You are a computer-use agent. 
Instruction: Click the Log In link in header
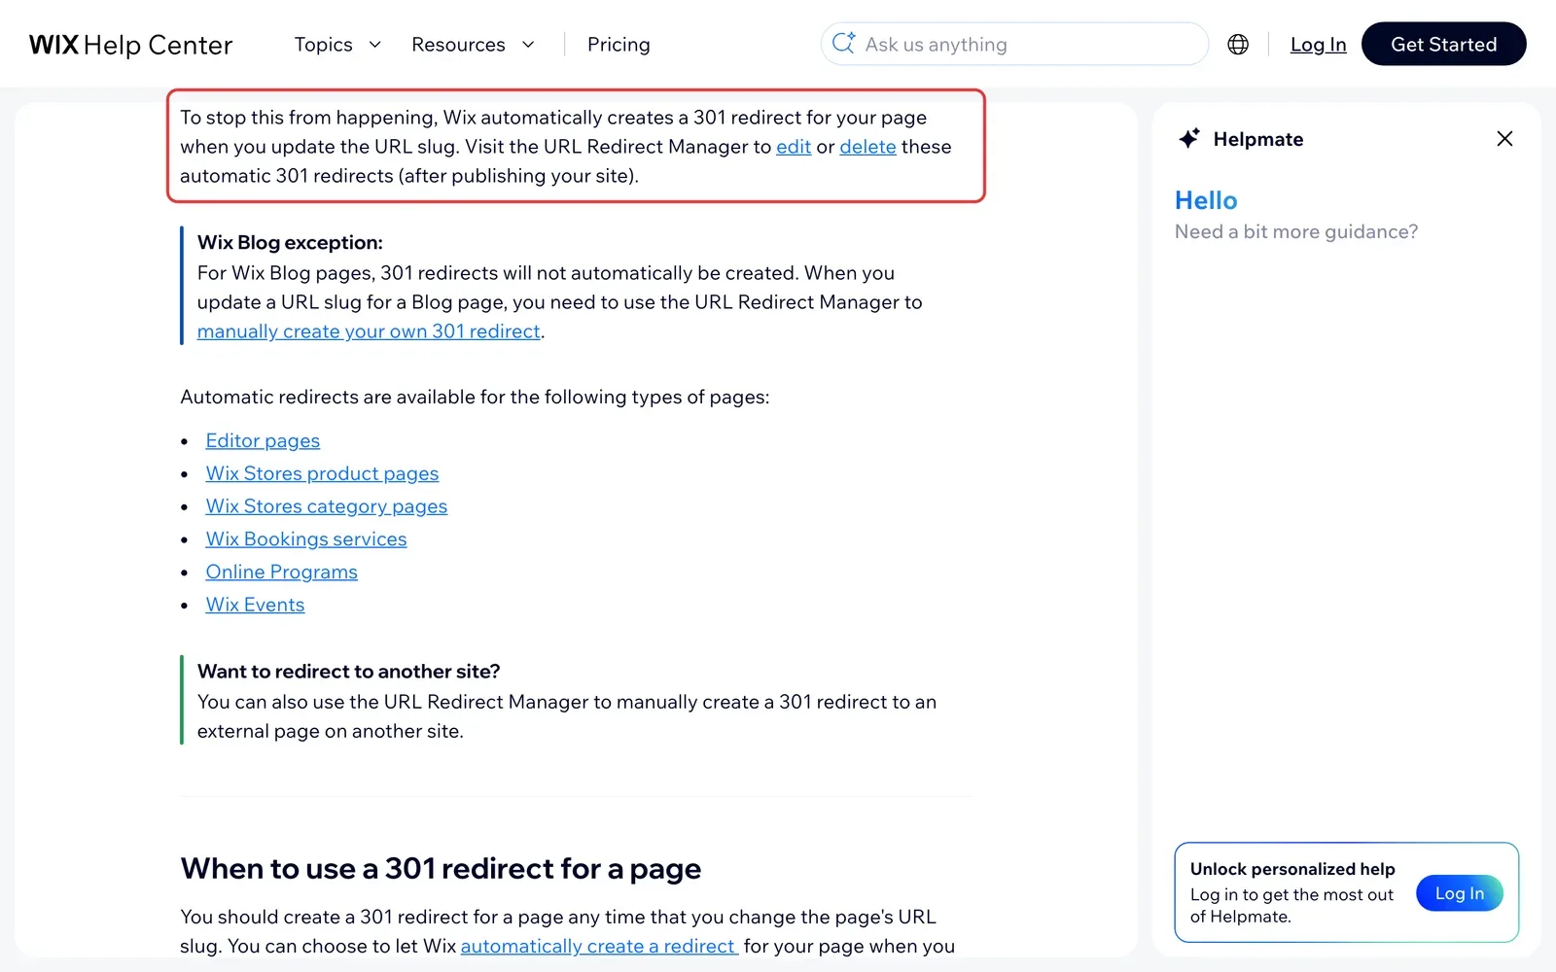tap(1318, 45)
